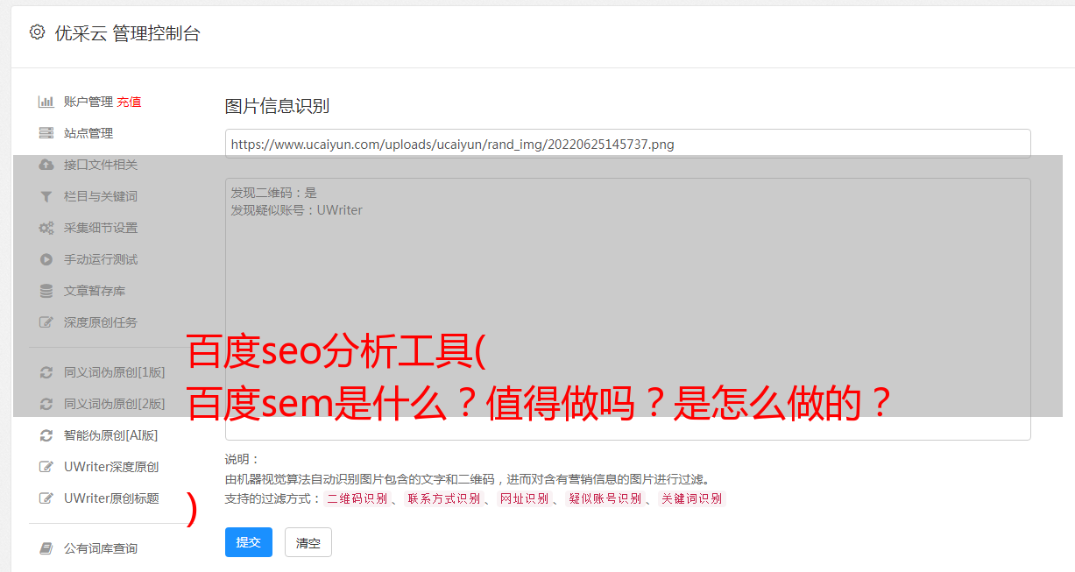Click the refresh icon beside 同义词伪原创[1版]
The image size is (1075, 572).
pyautogui.click(x=46, y=372)
